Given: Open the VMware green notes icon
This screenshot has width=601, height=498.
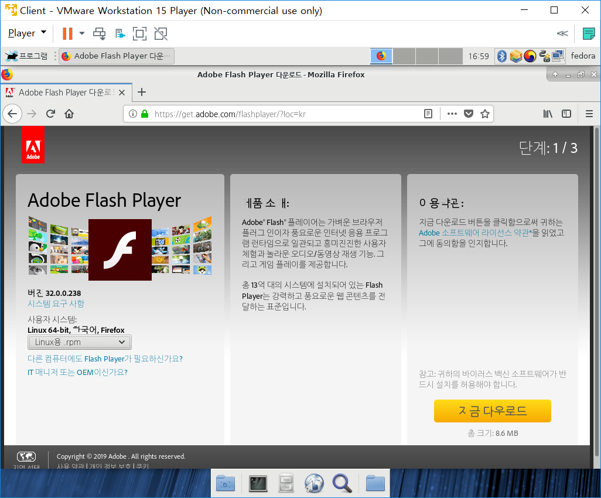Looking at the screenshot, I should [x=588, y=34].
